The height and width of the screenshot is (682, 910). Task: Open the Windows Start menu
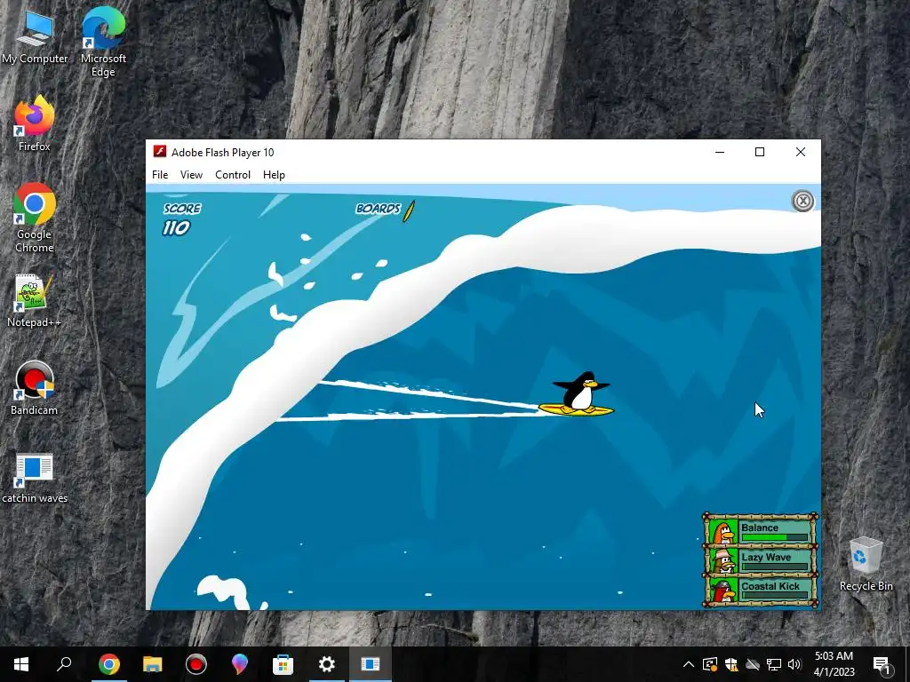pos(21,664)
